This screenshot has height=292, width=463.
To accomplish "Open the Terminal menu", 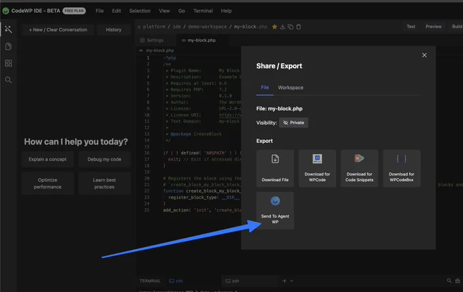I will coord(203,11).
